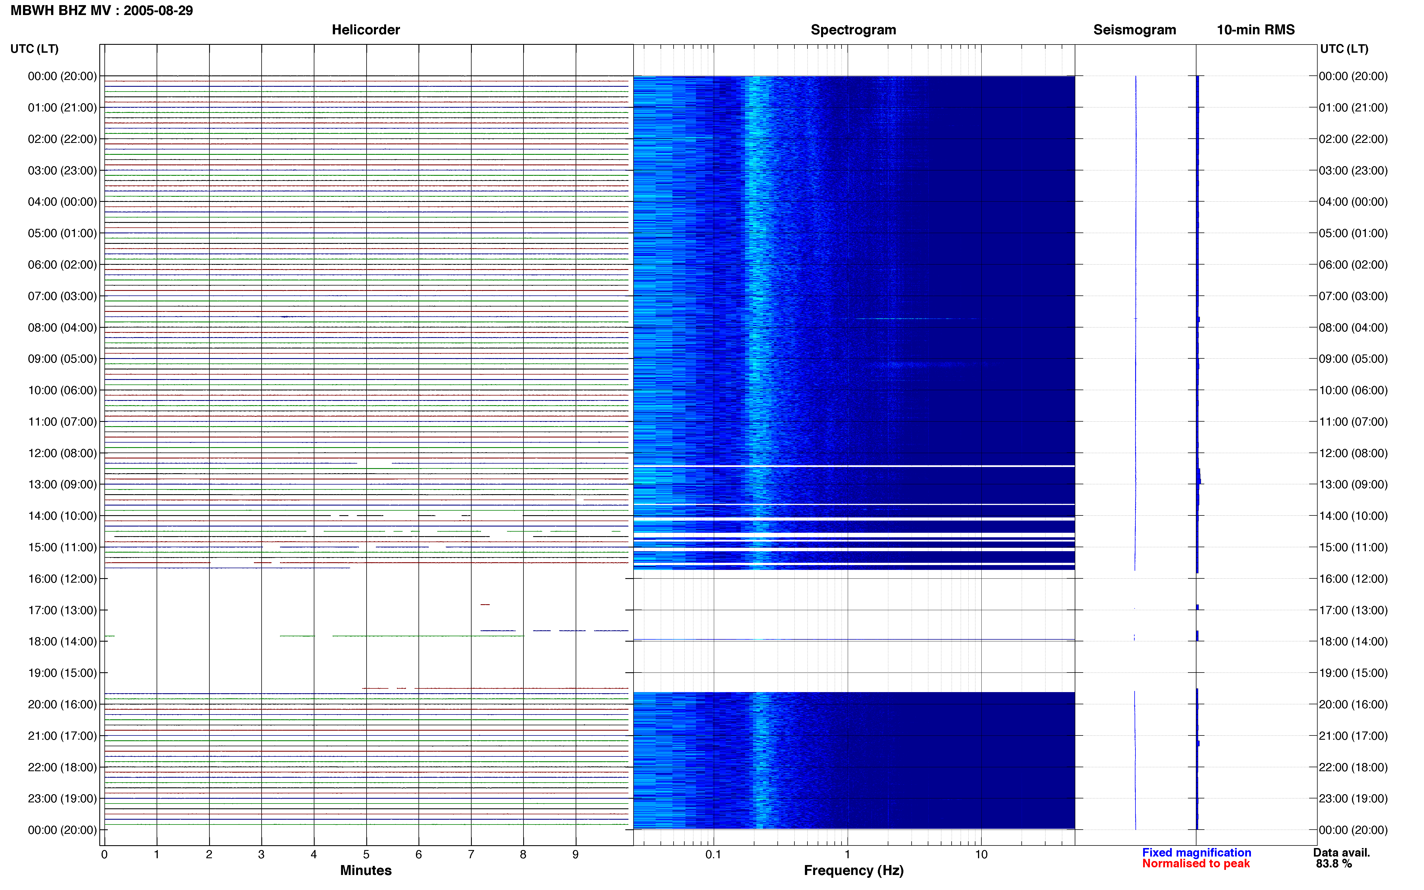
Task: Click the left 08:00 (04:00) time label
Action: coord(62,327)
